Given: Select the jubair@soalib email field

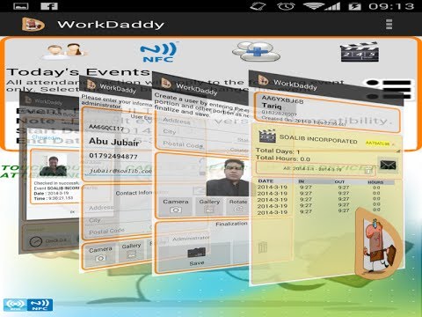Looking at the screenshot, I should point(120,171).
